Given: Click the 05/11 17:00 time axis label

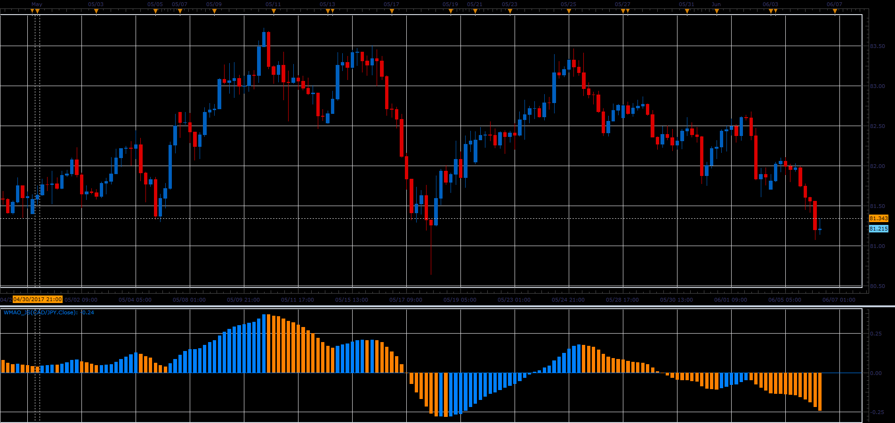Looking at the screenshot, I should (298, 300).
